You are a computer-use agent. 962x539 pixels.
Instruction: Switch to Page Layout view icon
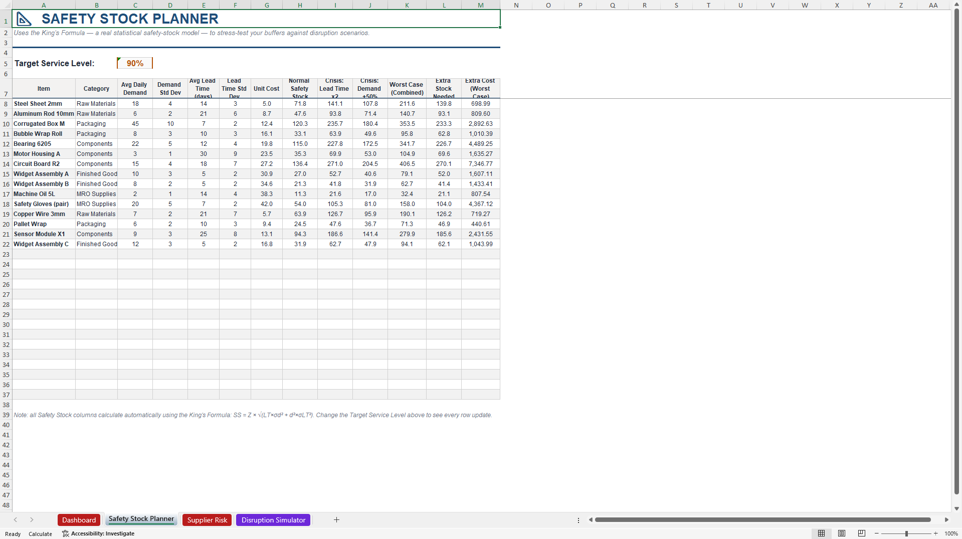click(x=842, y=533)
